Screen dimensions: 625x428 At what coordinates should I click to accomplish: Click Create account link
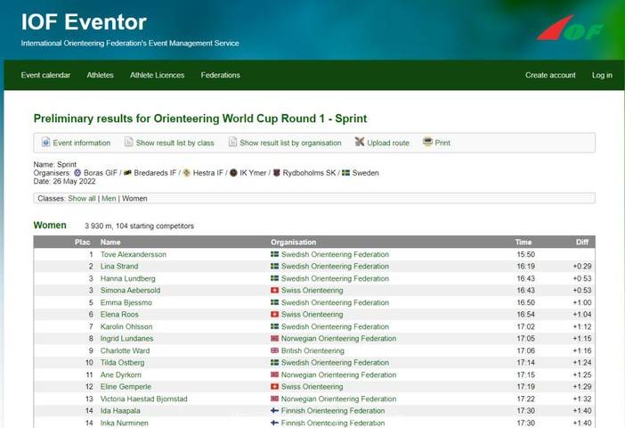(x=550, y=75)
